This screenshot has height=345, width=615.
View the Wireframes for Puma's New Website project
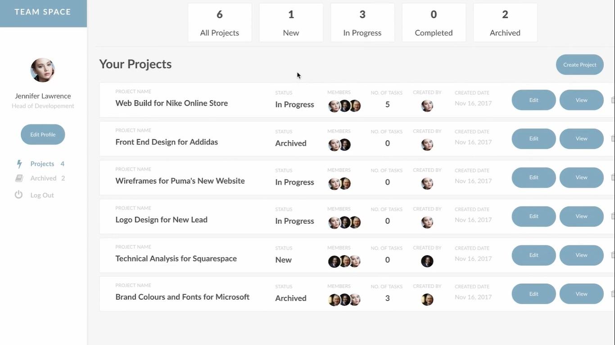tap(581, 177)
